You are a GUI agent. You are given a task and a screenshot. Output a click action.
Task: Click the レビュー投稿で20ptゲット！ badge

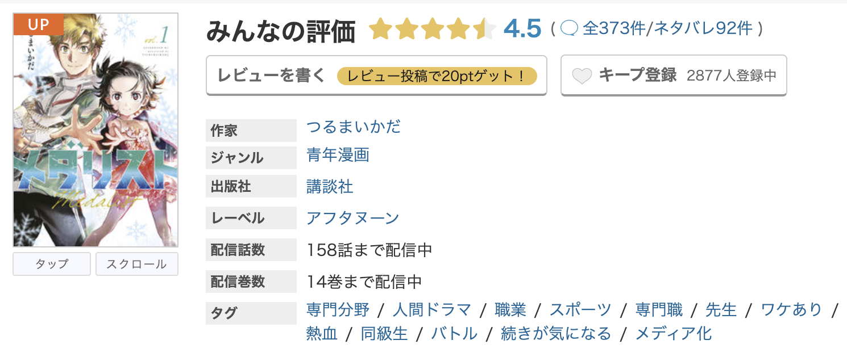point(437,75)
